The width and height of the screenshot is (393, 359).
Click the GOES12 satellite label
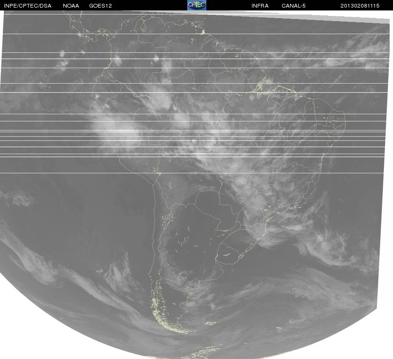[101, 6]
